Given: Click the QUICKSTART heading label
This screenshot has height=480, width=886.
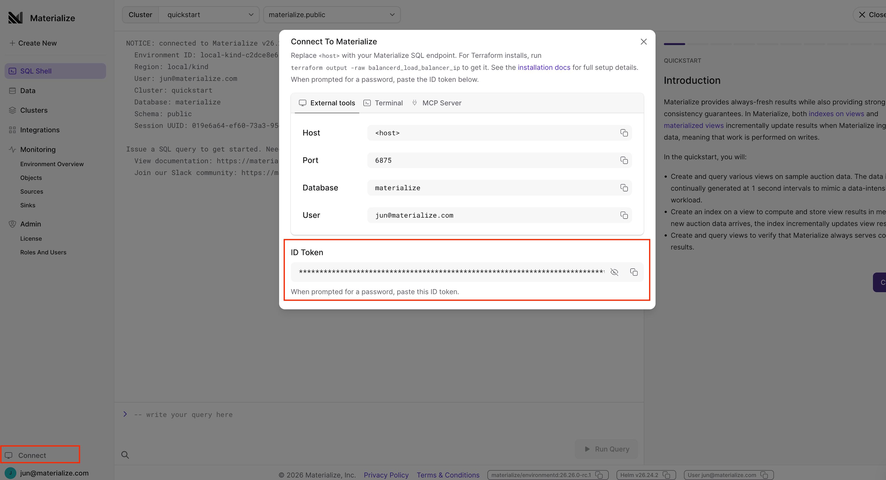Looking at the screenshot, I should point(682,61).
